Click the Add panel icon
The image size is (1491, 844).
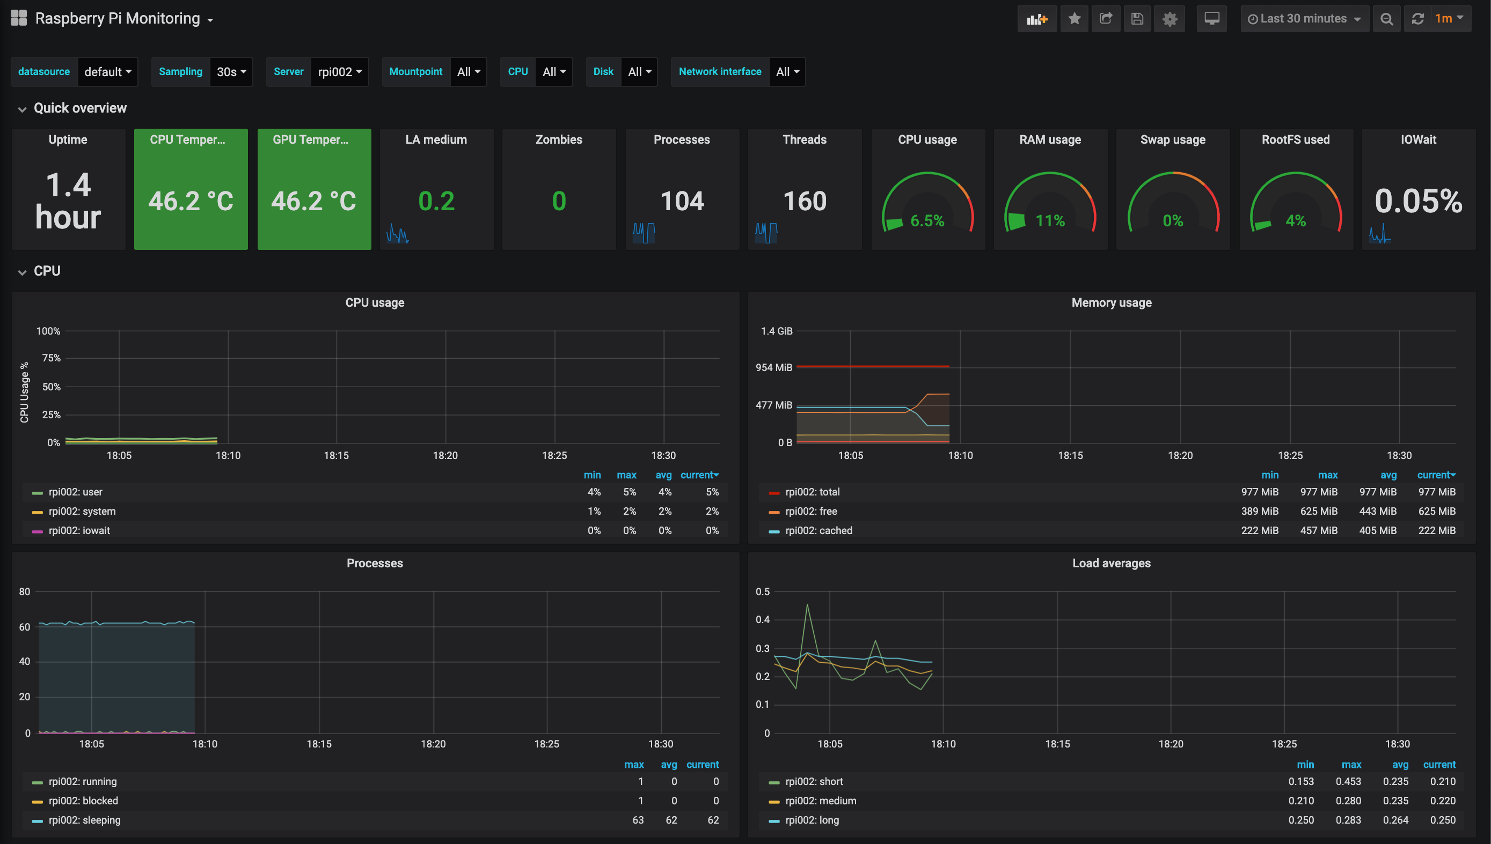pyautogui.click(x=1037, y=19)
